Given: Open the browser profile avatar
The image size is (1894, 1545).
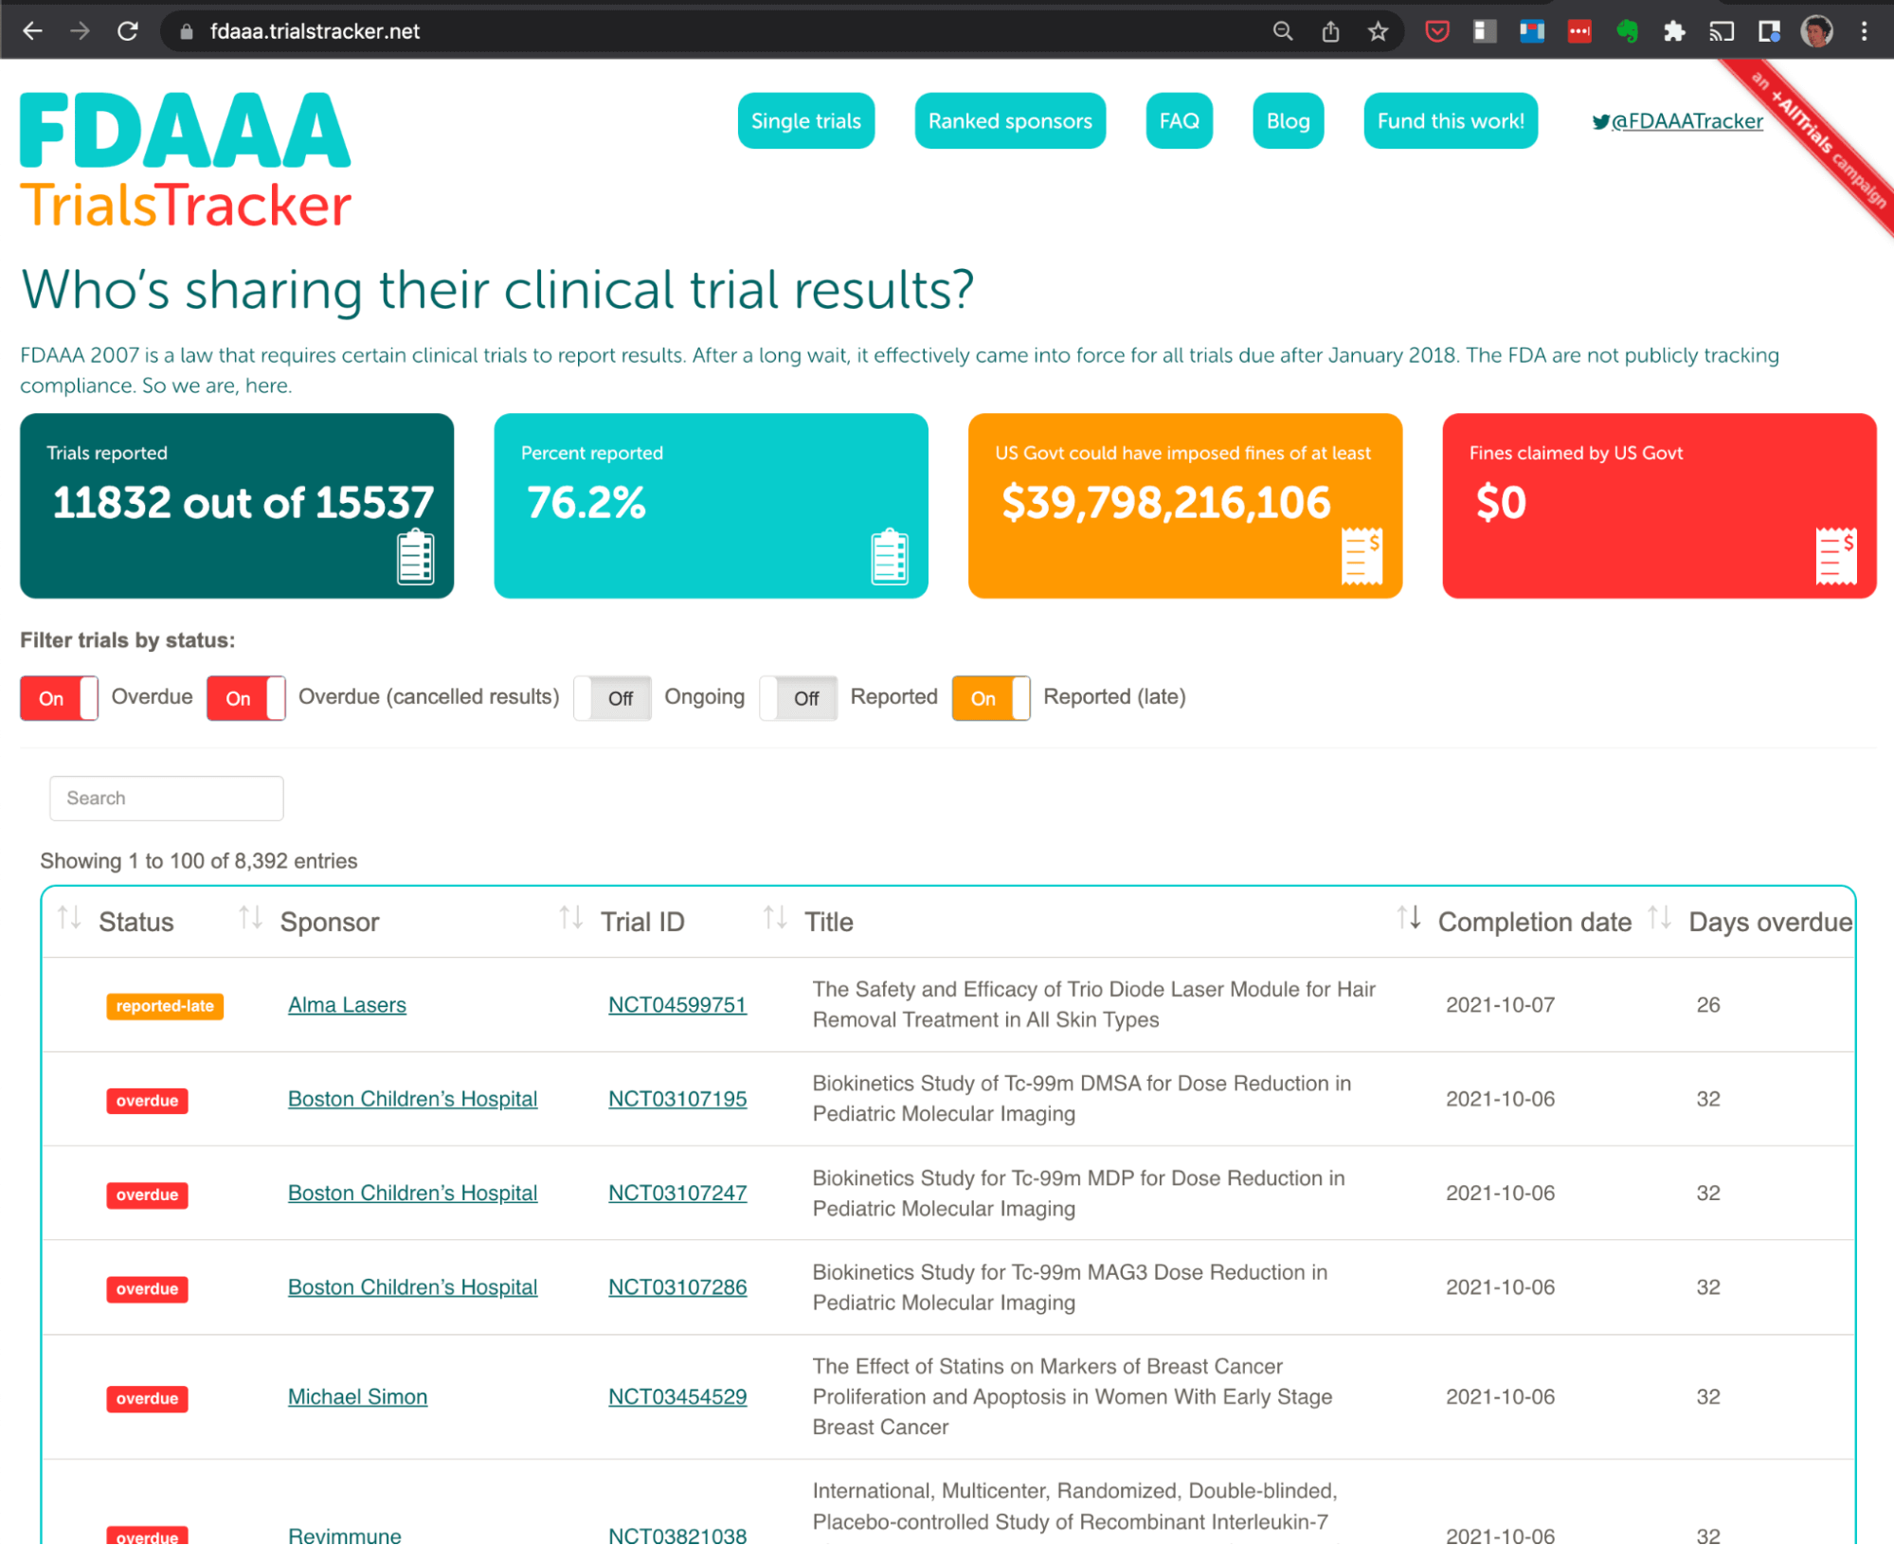Looking at the screenshot, I should coord(1816,31).
